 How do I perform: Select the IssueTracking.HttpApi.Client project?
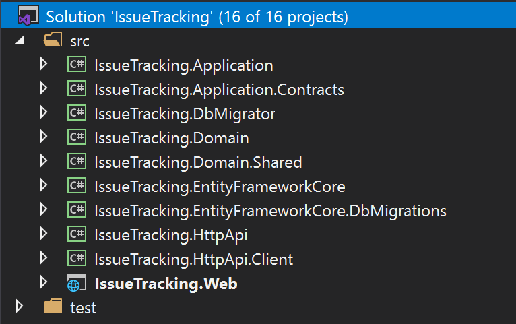(194, 259)
